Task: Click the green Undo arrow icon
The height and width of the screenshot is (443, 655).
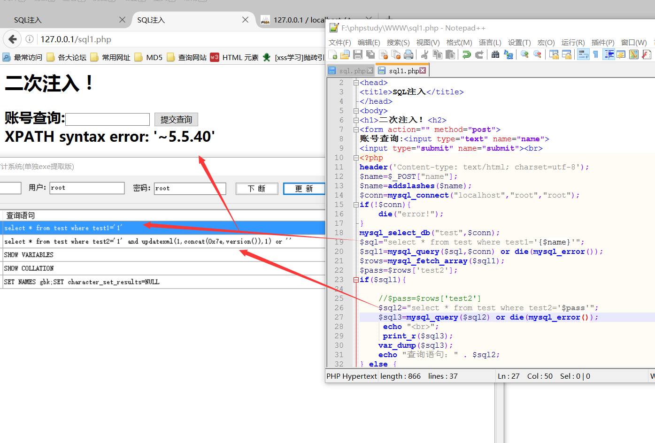Action: 466,54
